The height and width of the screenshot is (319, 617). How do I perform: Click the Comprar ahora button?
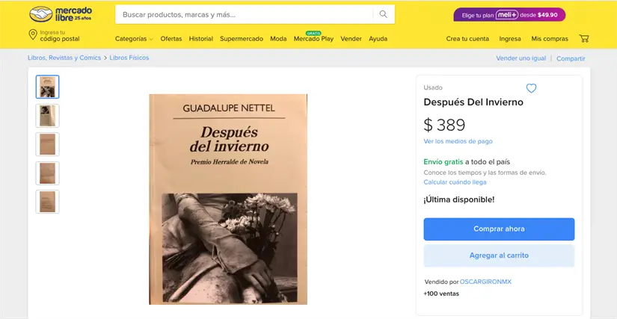pyautogui.click(x=499, y=229)
